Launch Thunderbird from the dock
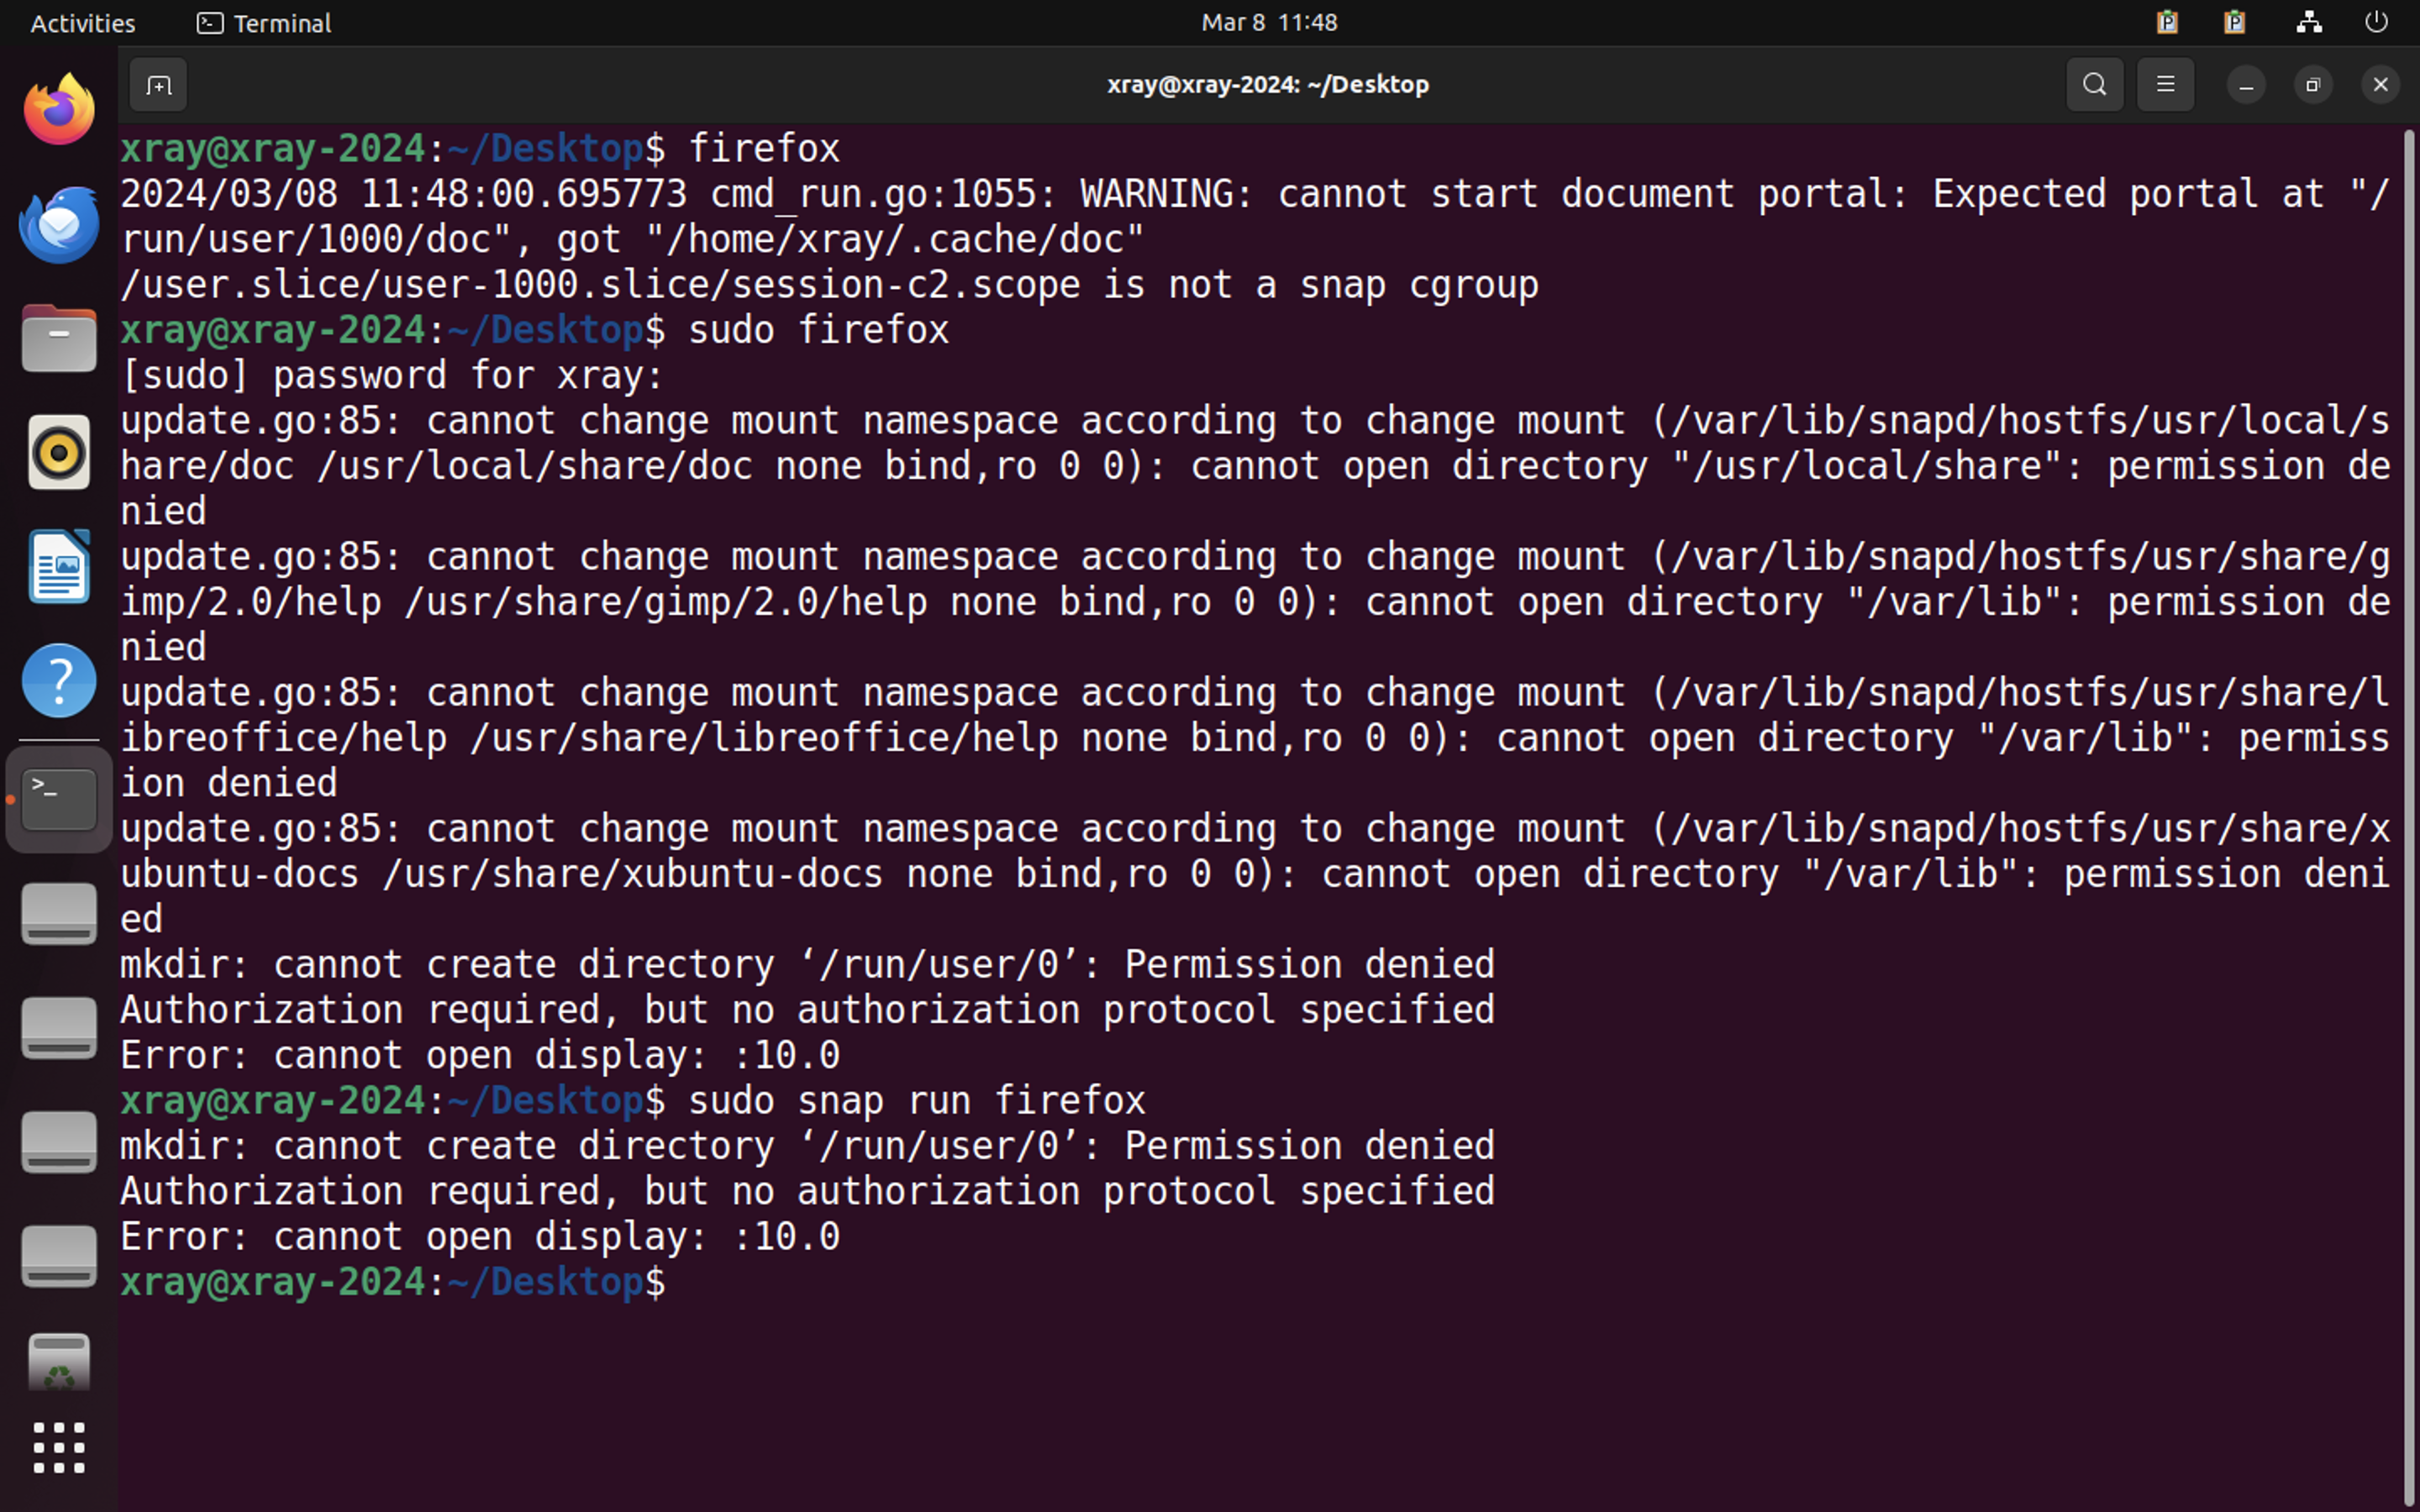Screen dimensions: 2420x1512 [x=59, y=224]
